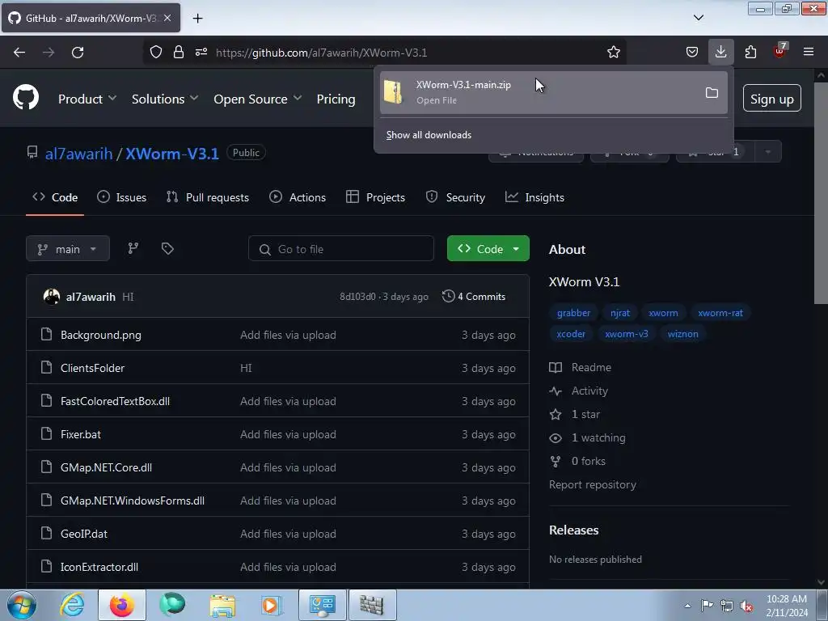The image size is (828, 621).
Task: Click the xworm-rat topic tag
Action: coord(720,313)
